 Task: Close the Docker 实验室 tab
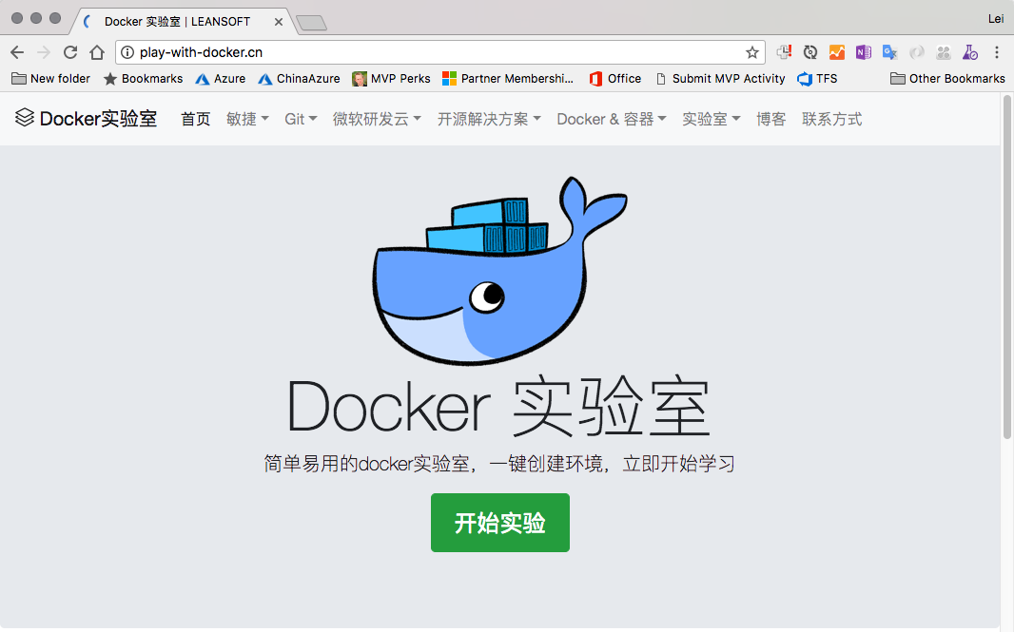(279, 21)
